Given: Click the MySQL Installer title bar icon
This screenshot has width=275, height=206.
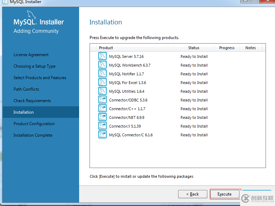Looking at the screenshot, I should pyautogui.click(x=5, y=2).
